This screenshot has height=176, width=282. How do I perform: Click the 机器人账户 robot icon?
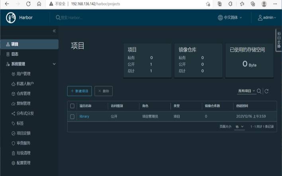(13, 84)
